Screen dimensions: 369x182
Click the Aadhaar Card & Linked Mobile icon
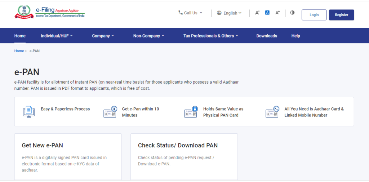(272, 112)
